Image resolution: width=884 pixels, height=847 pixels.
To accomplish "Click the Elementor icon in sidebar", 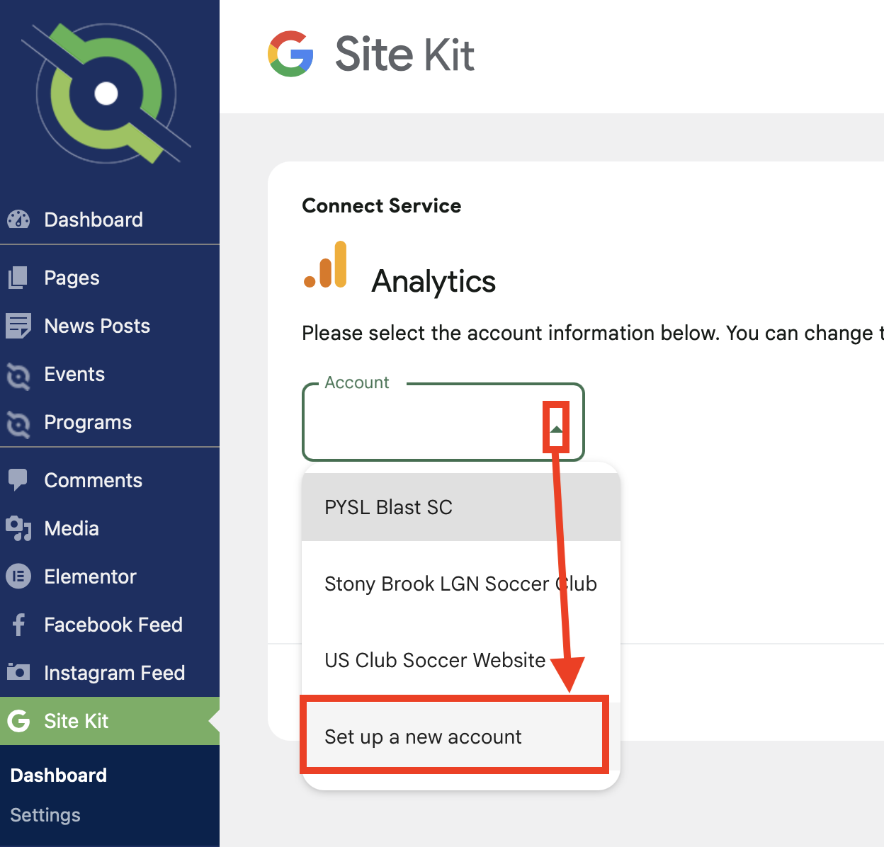I will coord(18,576).
